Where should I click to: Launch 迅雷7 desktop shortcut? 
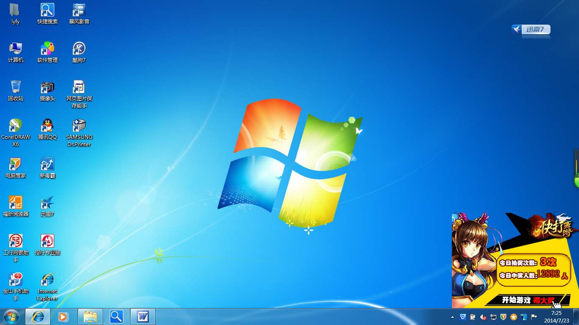(47, 206)
